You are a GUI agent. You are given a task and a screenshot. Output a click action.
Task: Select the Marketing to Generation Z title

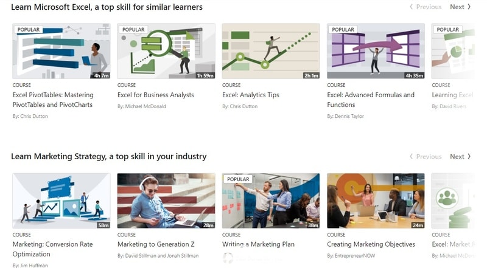(156, 244)
